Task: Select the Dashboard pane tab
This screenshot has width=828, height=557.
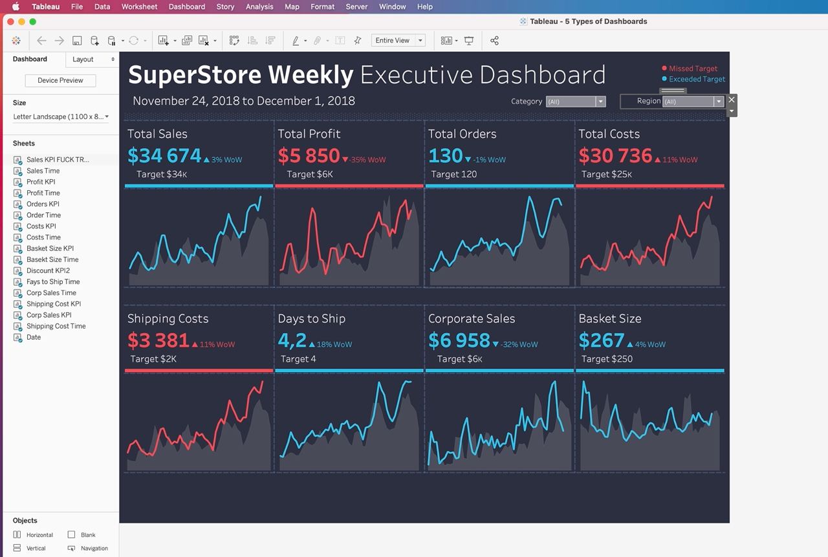Action: point(30,59)
